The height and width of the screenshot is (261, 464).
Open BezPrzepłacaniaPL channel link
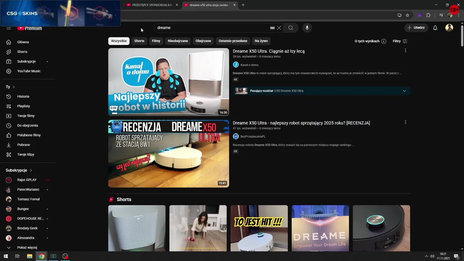coord(253,137)
